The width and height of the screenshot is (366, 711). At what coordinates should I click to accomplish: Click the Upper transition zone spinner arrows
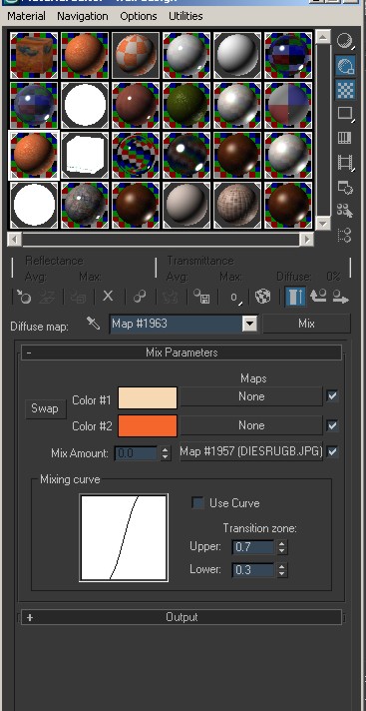(282, 547)
